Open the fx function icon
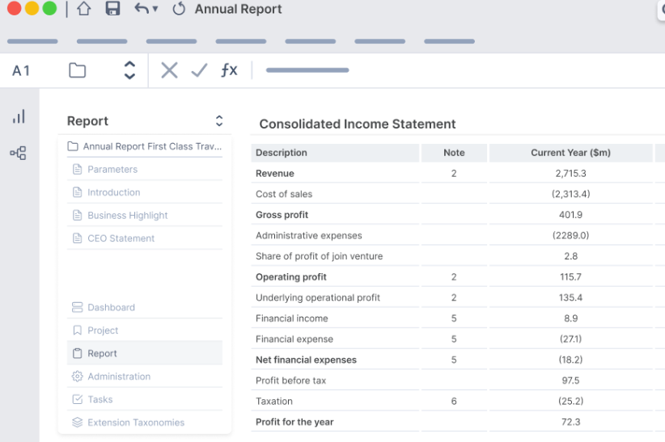 pos(229,70)
